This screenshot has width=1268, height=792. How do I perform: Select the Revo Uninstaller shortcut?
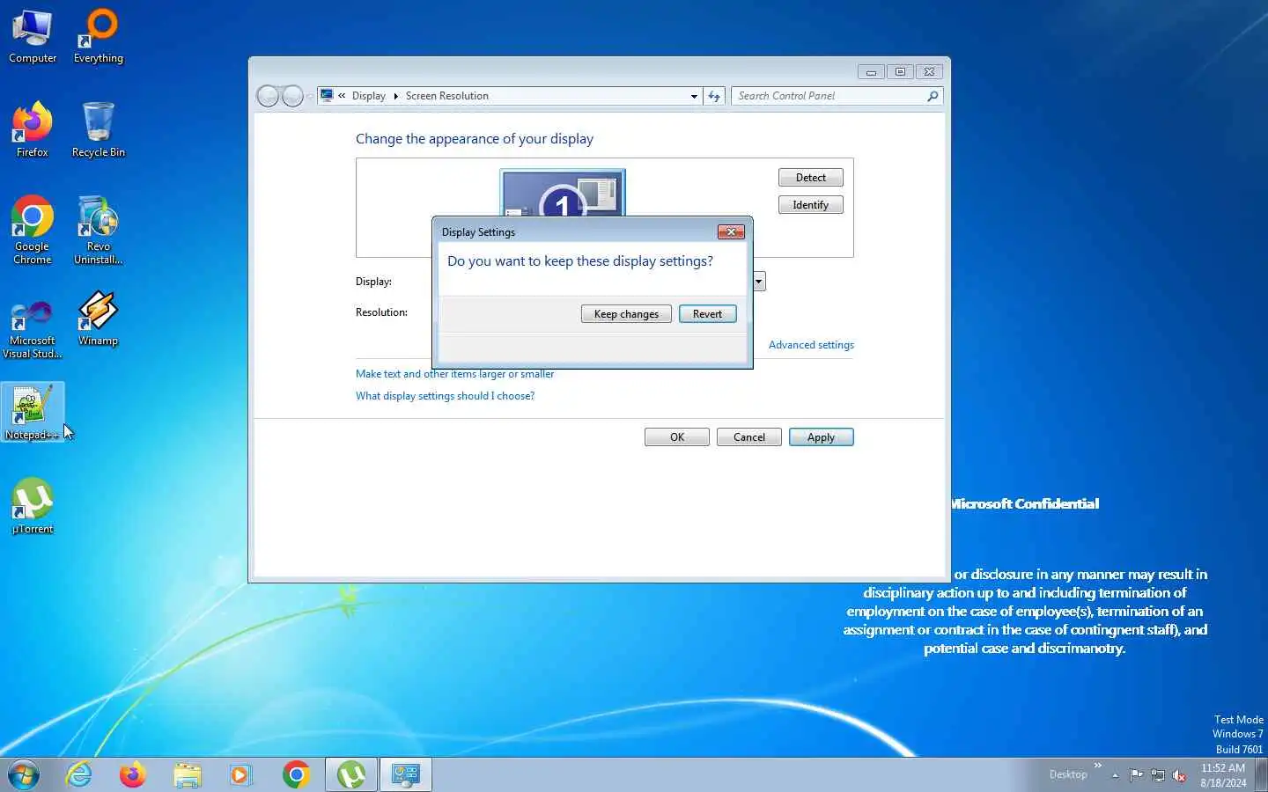99,230
